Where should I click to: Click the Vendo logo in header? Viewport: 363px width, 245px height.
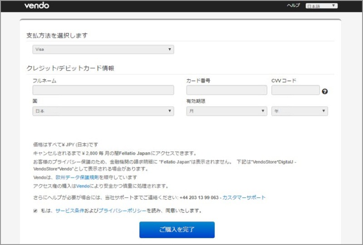point(36,6)
